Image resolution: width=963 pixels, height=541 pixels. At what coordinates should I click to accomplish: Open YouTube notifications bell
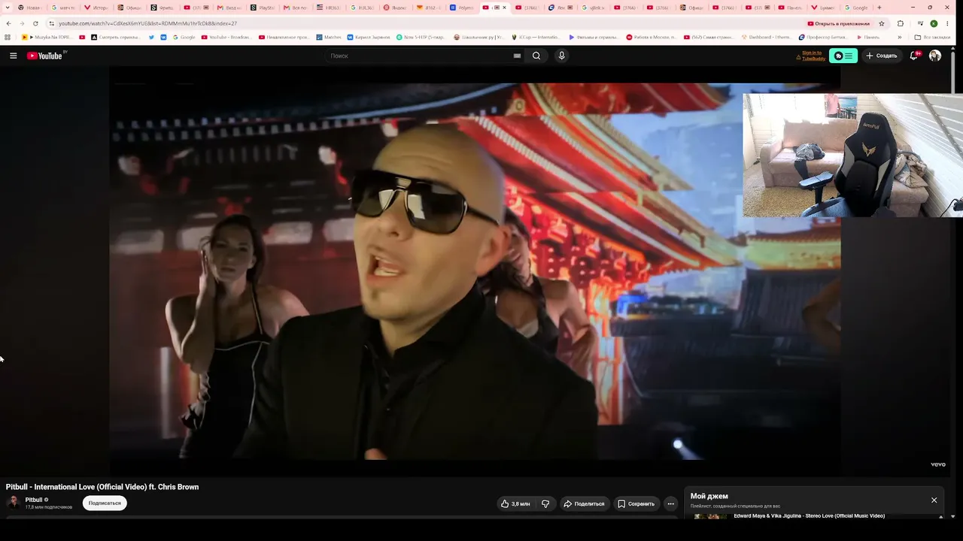(914, 56)
